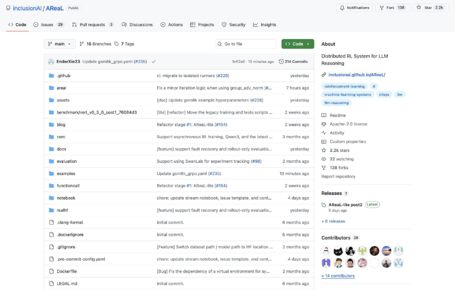
Task: Click the inclusionai.github.io/AReaL/ link
Action: [x=357, y=74]
